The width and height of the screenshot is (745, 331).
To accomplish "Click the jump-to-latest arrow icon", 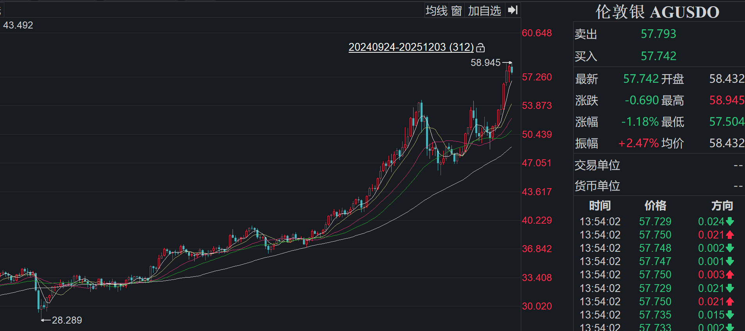I will coord(512,10).
